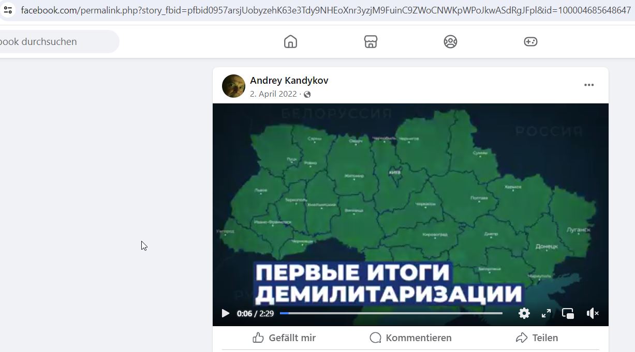
Task: Click the globe public audience icon
Action: tap(307, 94)
